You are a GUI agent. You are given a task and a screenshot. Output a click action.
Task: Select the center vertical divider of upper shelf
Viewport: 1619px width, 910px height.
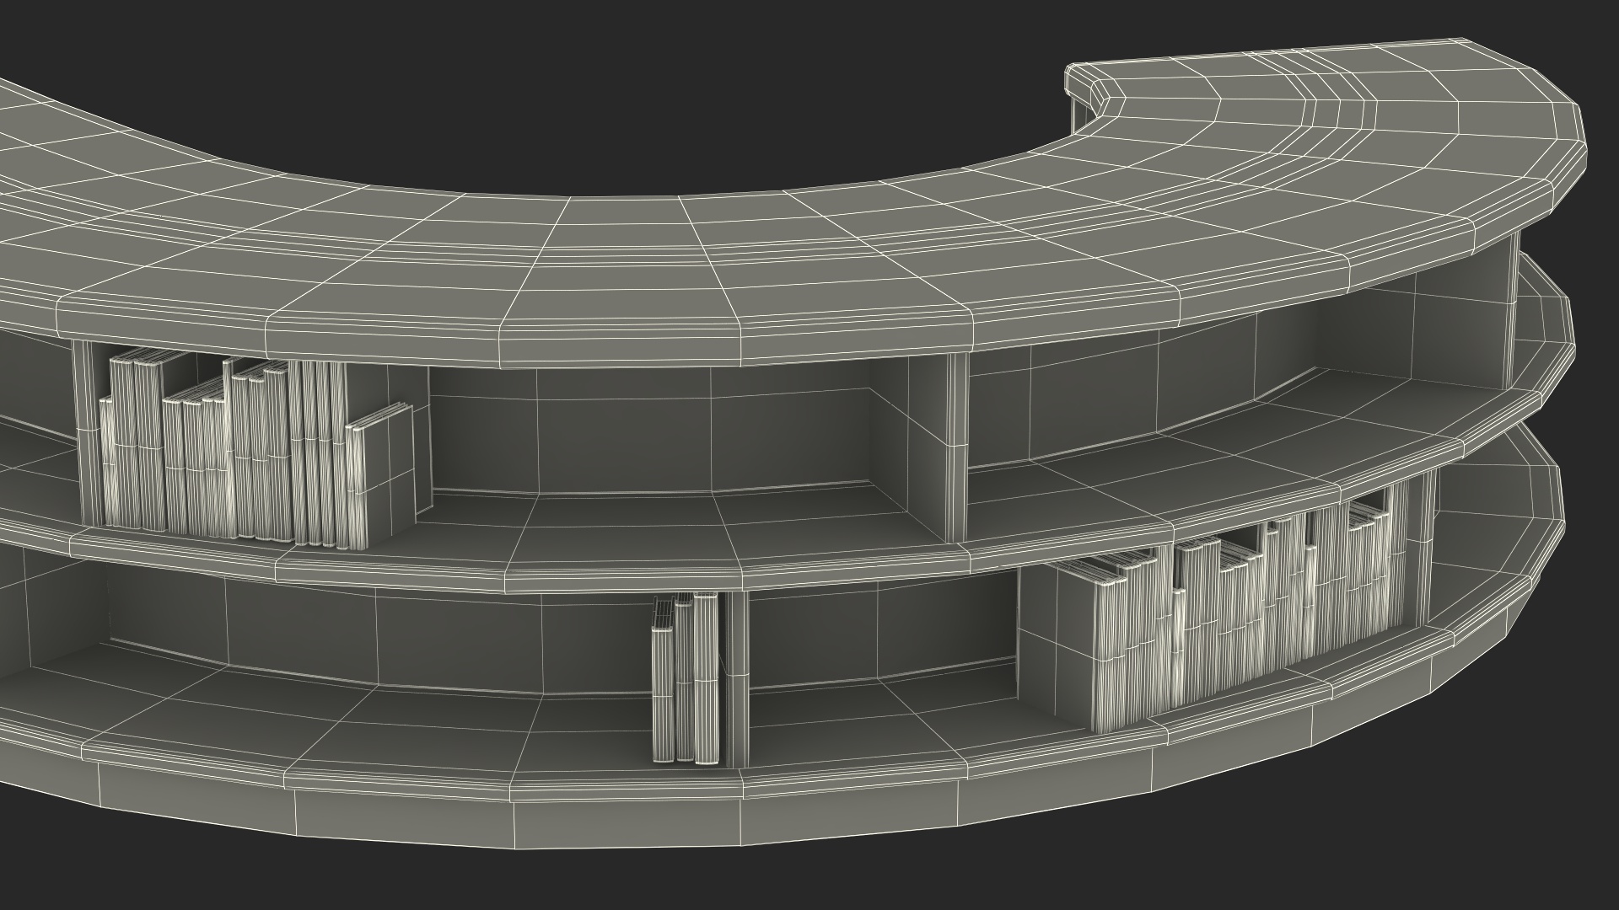click(x=955, y=447)
